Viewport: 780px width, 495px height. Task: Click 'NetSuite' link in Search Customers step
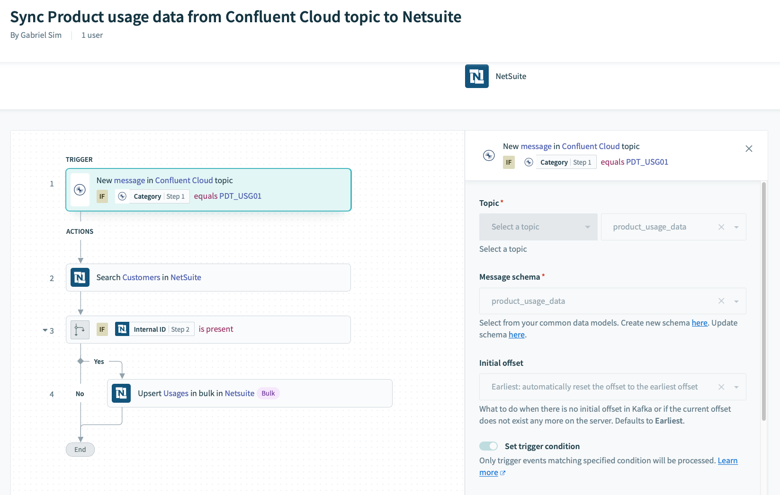pos(186,277)
